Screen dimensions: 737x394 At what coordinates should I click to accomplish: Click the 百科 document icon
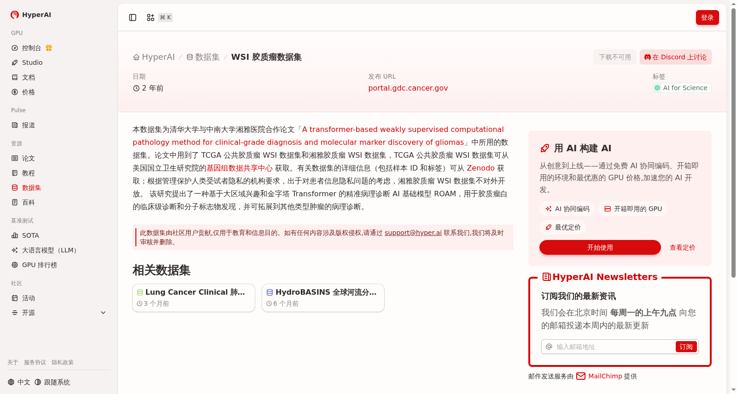[x=15, y=202]
